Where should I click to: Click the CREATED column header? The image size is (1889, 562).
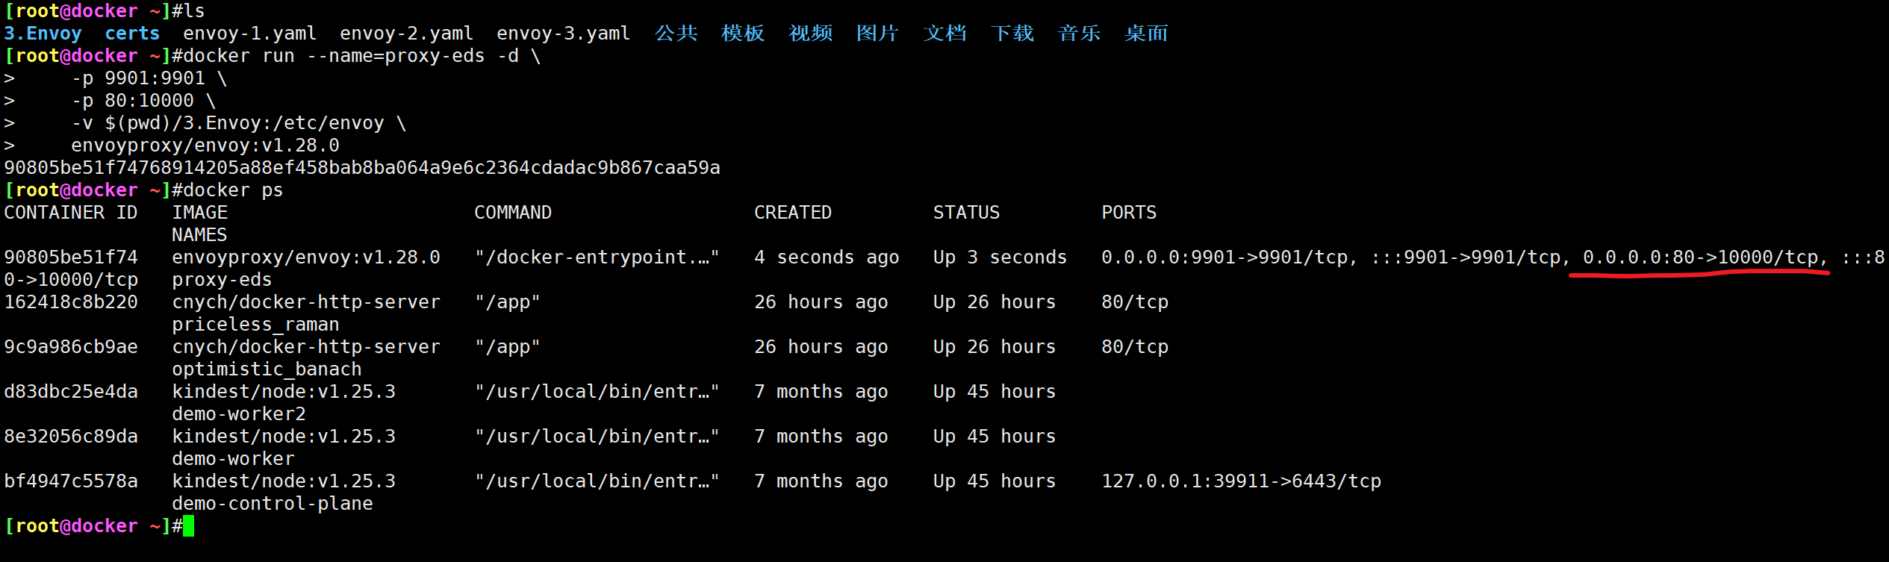pyautogui.click(x=793, y=213)
